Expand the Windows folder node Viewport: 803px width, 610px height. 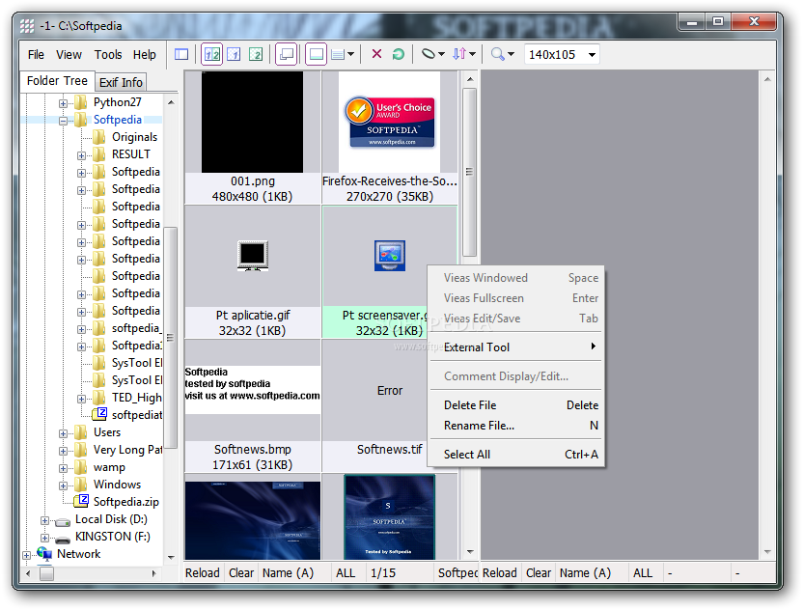click(x=63, y=485)
